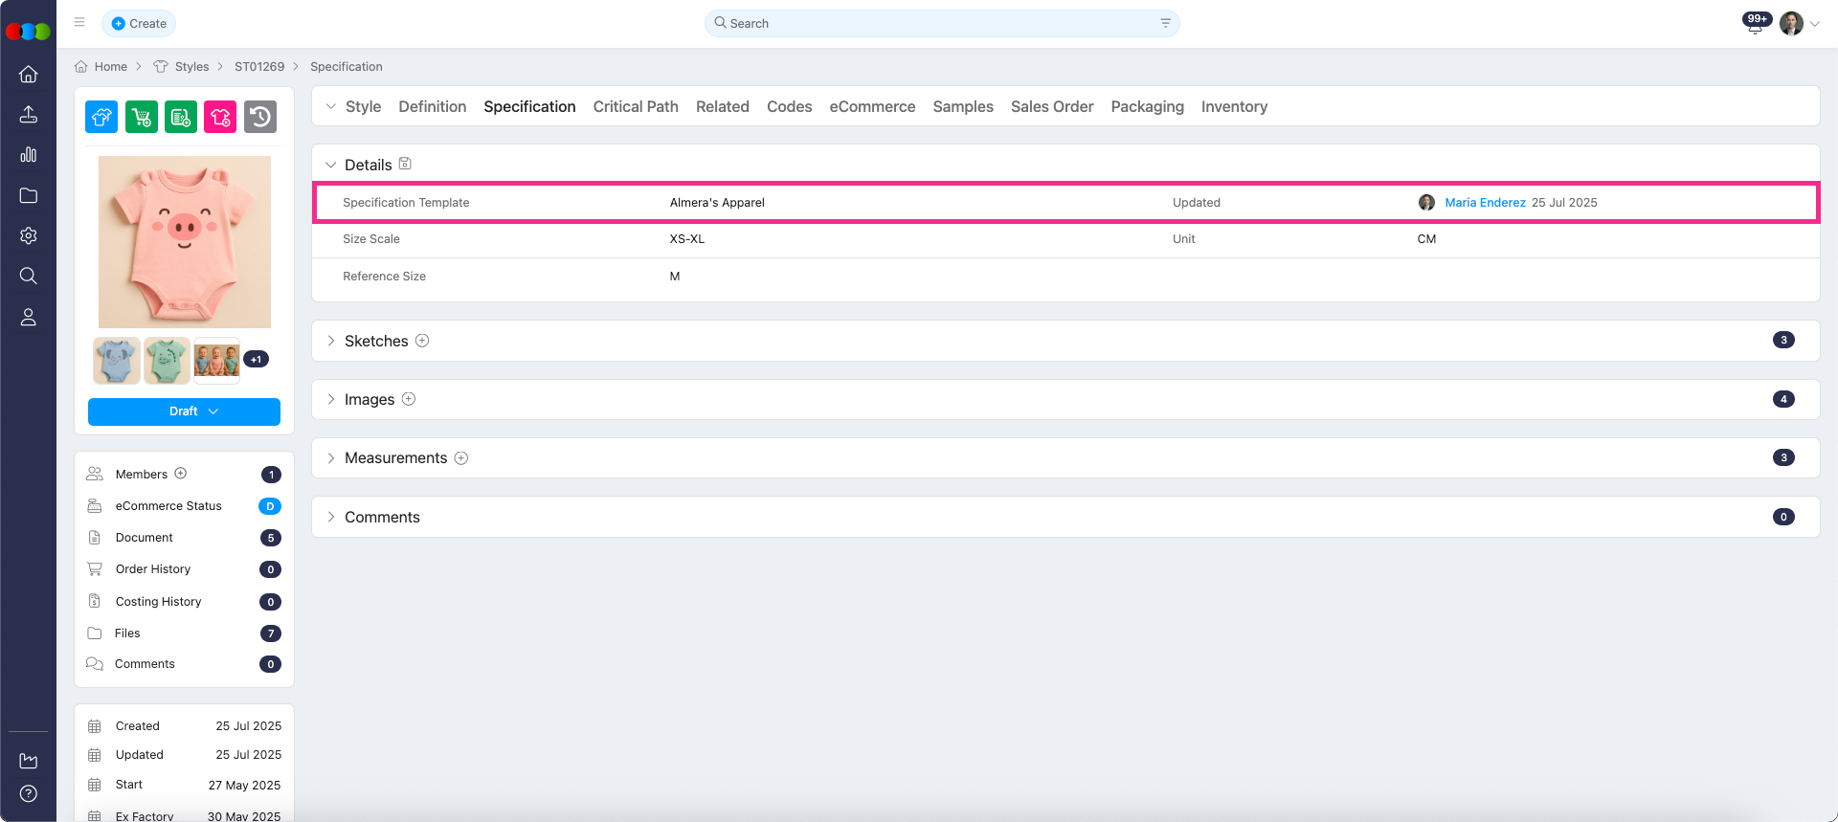Add a new sketch with plus icon
The width and height of the screenshot is (1838, 822).
point(422,341)
